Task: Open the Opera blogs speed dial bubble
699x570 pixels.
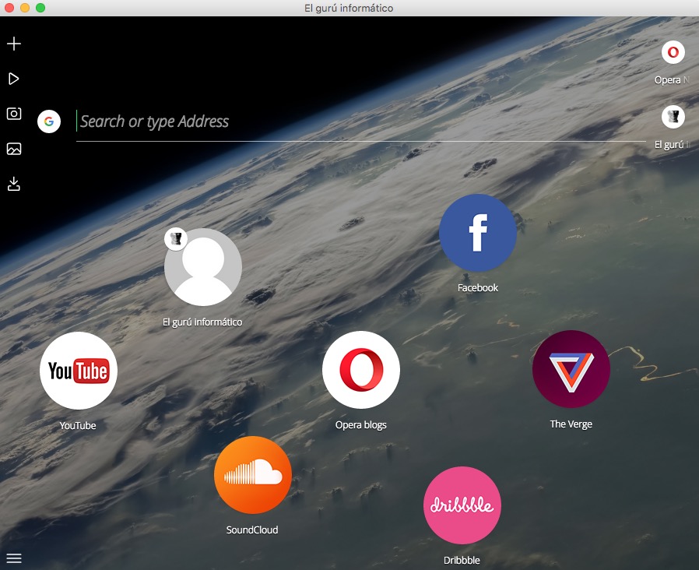Action: tap(361, 370)
